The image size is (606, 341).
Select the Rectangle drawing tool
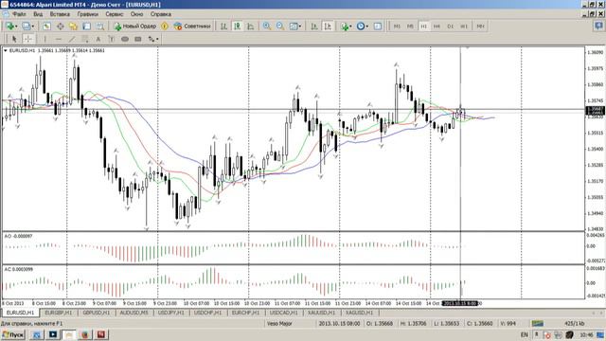click(x=138, y=39)
